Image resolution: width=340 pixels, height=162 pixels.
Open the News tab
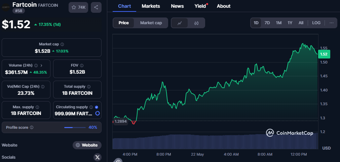[177, 6]
